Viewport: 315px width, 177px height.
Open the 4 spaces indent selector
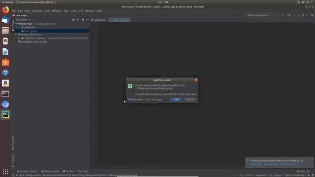point(261,175)
